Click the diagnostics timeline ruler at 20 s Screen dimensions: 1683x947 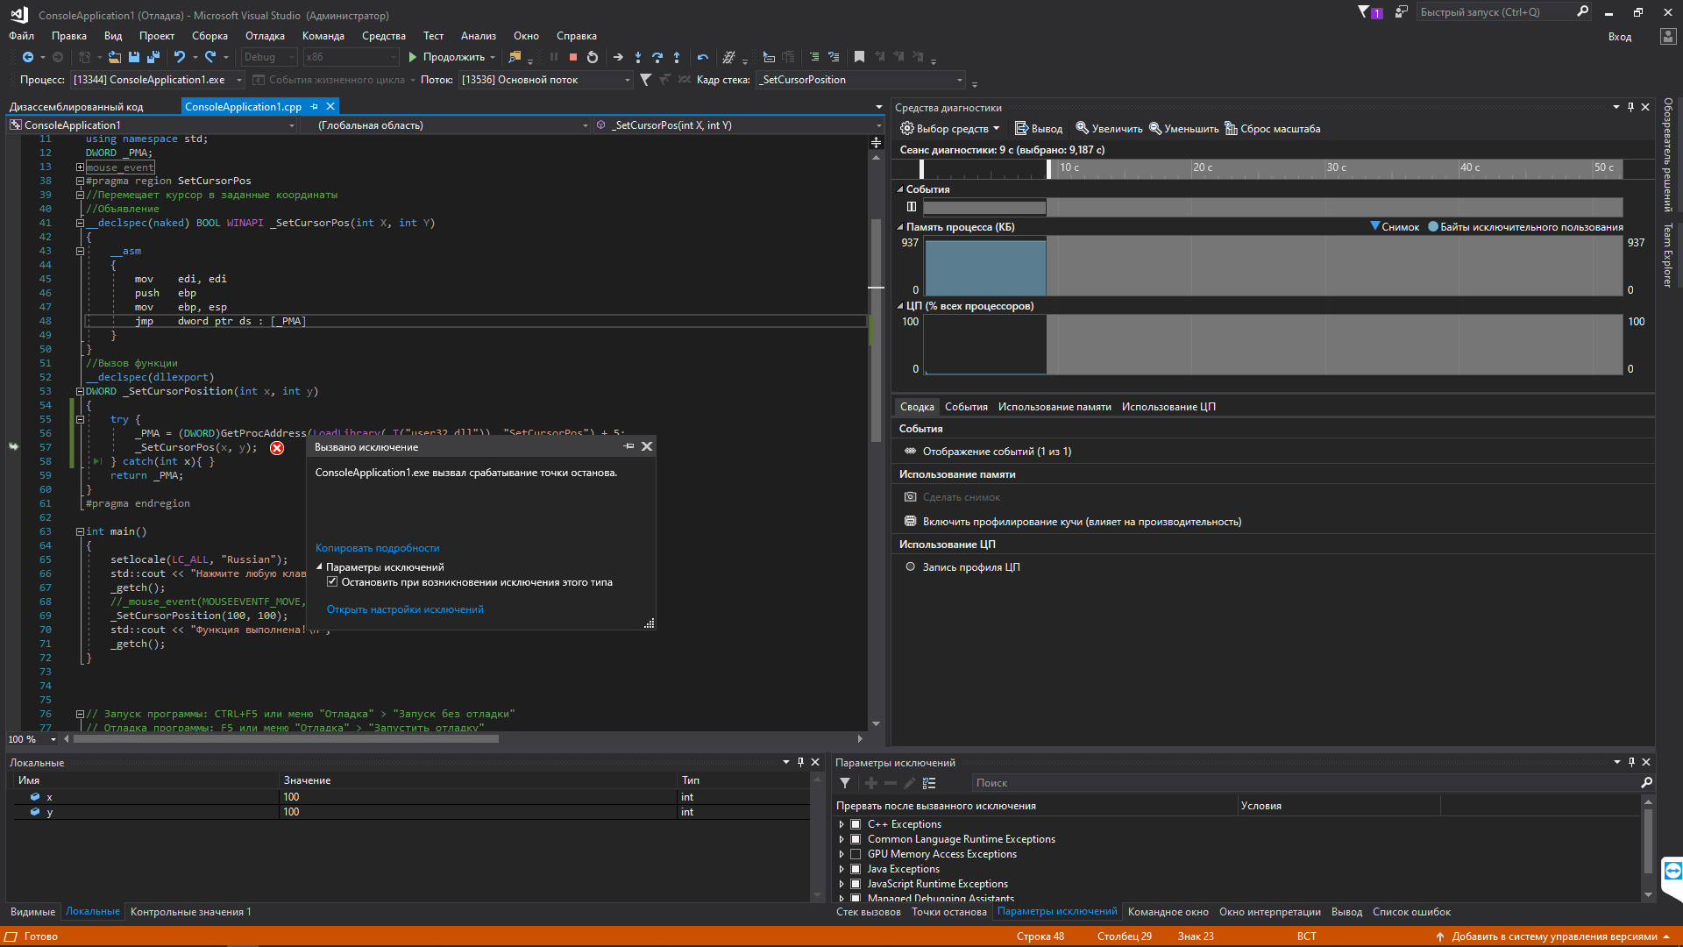click(1193, 168)
